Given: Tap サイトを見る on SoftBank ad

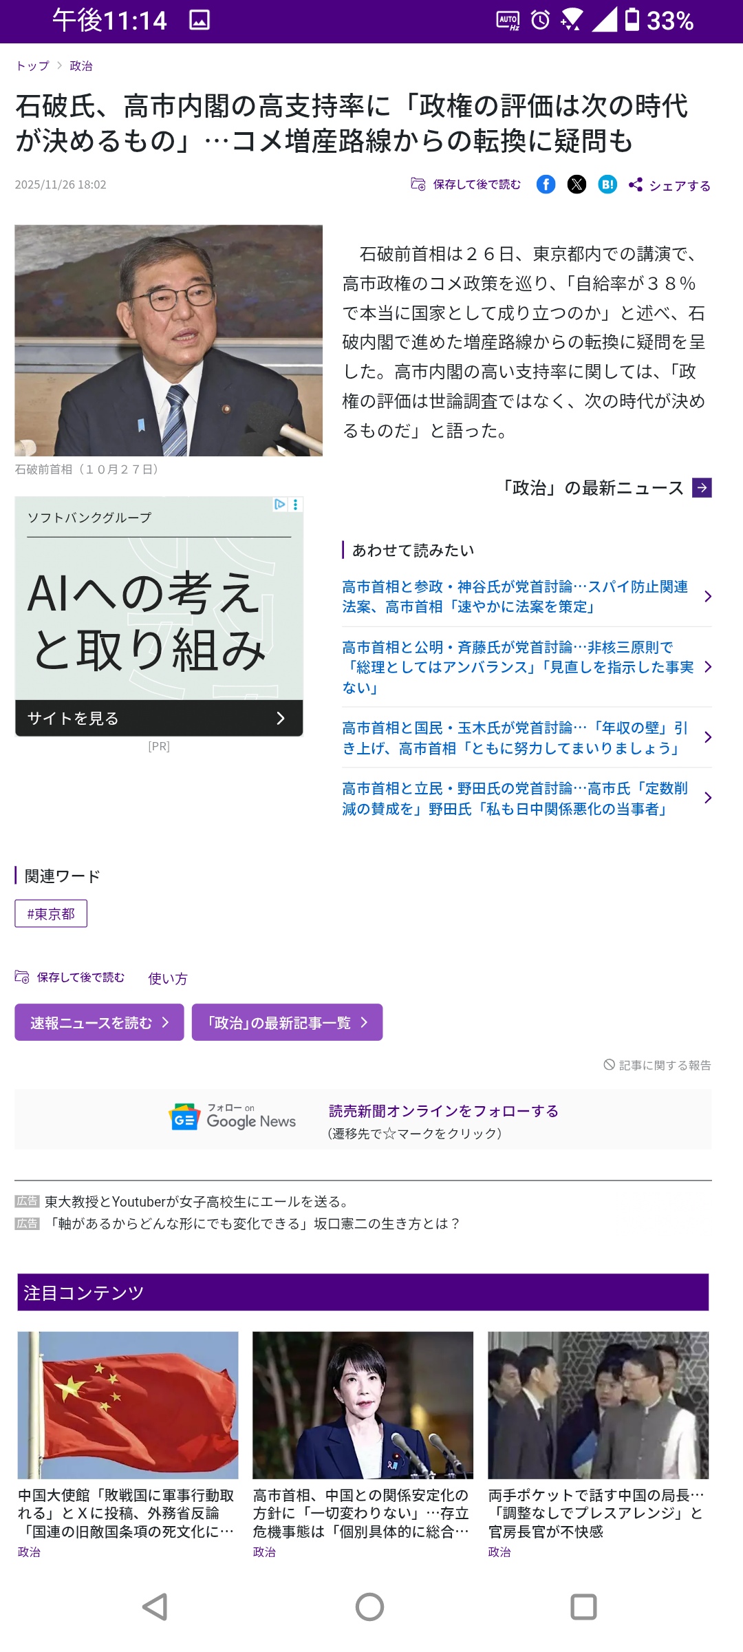Looking at the screenshot, I should (159, 719).
